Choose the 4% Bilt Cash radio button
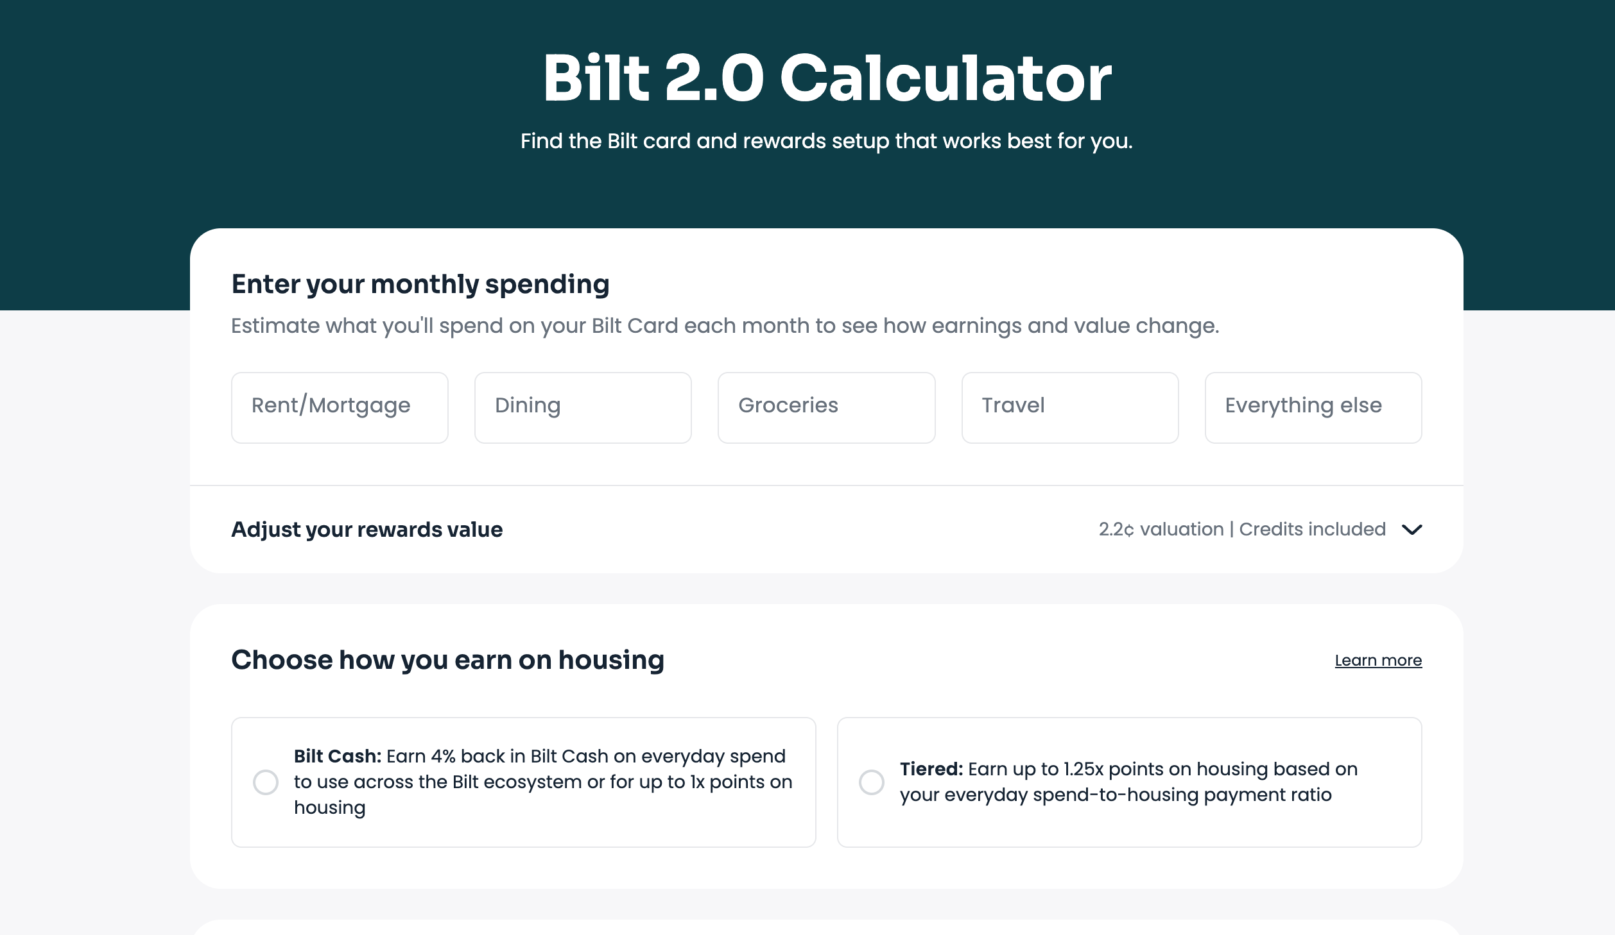 (x=265, y=782)
